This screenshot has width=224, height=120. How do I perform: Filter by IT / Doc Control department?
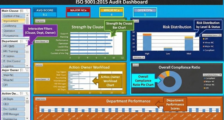[14, 61]
